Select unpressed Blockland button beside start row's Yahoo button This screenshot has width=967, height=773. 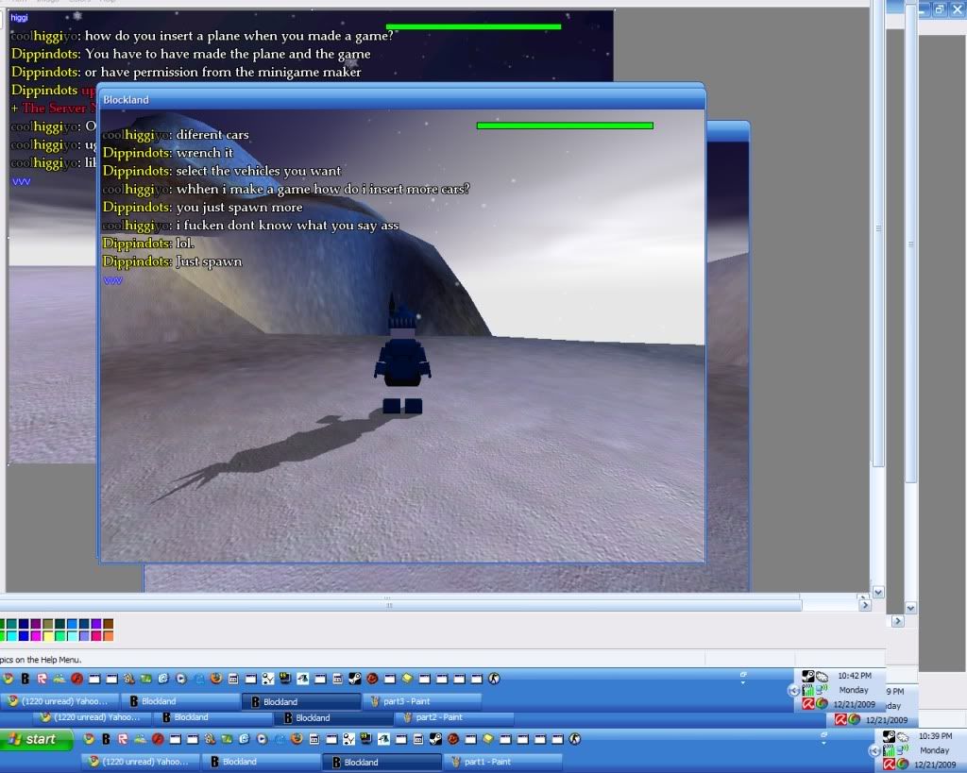pyautogui.click(x=263, y=762)
